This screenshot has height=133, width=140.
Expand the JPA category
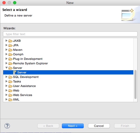6,45
